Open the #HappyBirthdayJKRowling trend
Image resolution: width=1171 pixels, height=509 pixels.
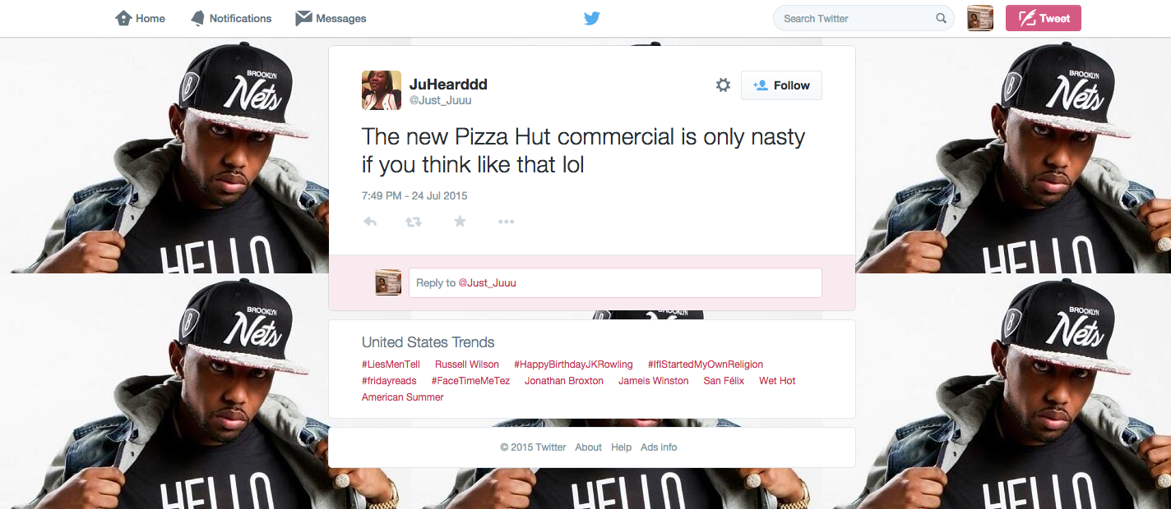pos(573,365)
